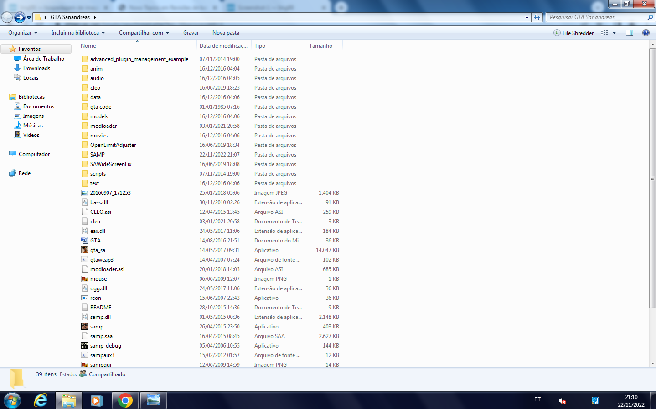Select the advanced_plugin_management_example folder name

point(139,59)
